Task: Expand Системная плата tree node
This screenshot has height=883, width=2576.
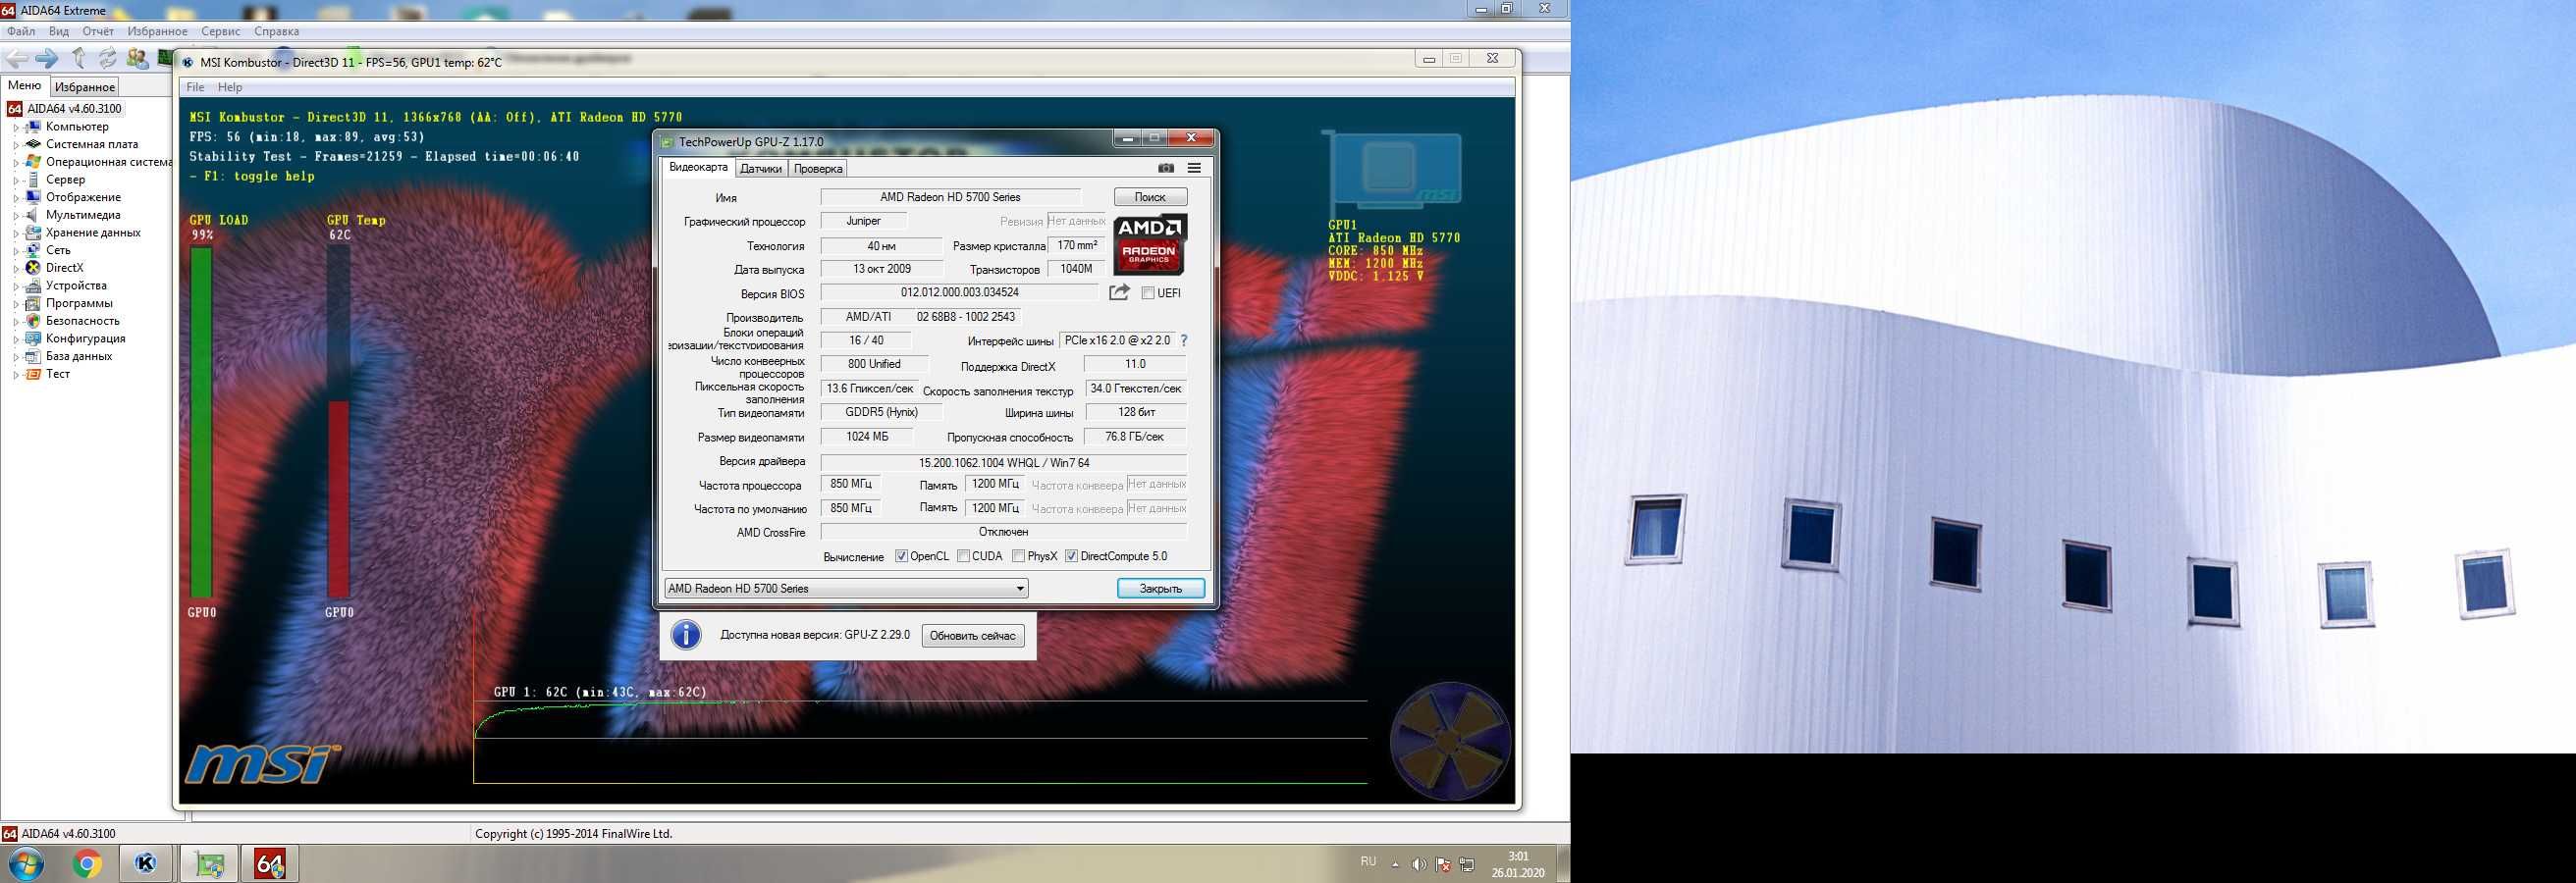Action: 16,146
